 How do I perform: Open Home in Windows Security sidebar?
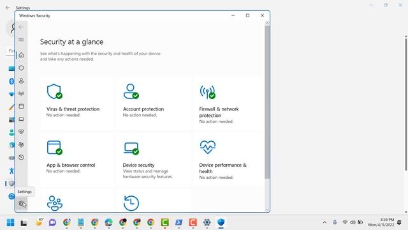click(x=21, y=55)
